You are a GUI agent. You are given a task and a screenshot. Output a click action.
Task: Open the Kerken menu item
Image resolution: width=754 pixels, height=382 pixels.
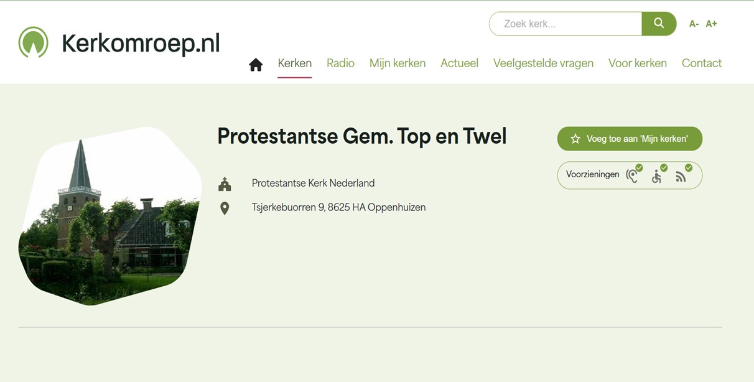295,63
